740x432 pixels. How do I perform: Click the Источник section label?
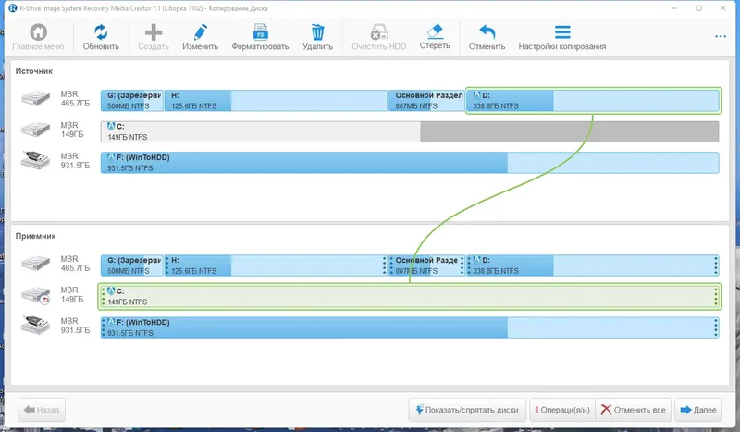34,71
